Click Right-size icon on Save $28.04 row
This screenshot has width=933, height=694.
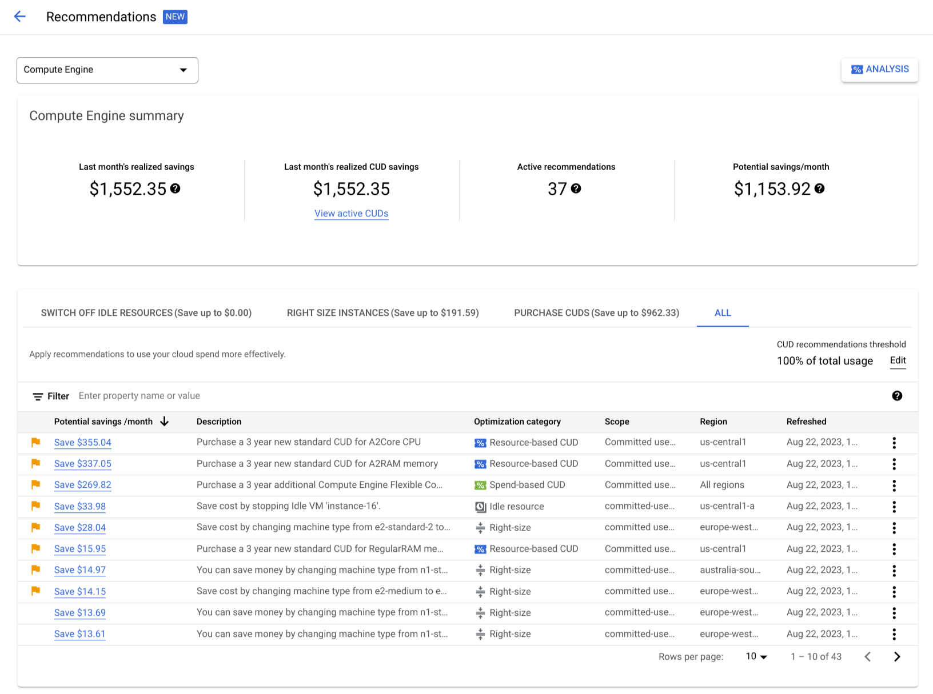coord(480,528)
